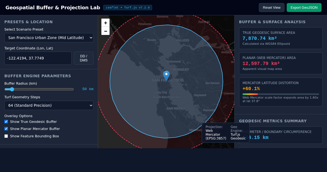
Task: Open Turf Geometry Steps dropdown
Action: (49, 105)
